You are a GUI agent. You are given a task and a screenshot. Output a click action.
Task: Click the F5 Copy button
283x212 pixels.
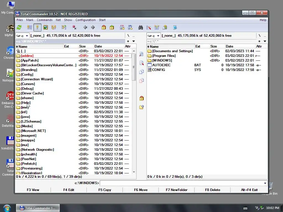pos(105,190)
